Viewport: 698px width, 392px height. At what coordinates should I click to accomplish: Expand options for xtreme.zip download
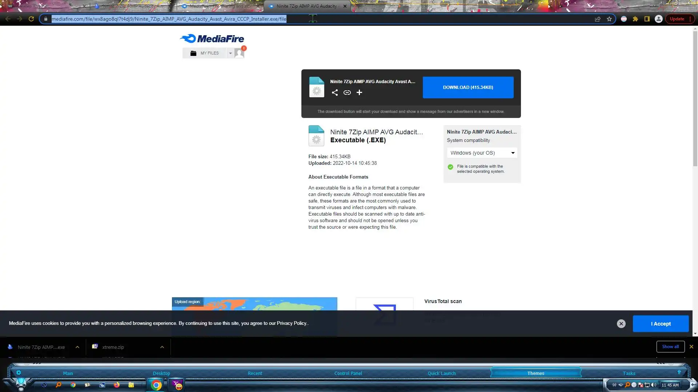[x=162, y=347]
